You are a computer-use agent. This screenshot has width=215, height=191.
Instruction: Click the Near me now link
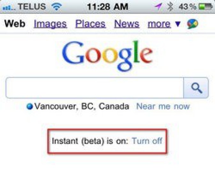pos(163,106)
